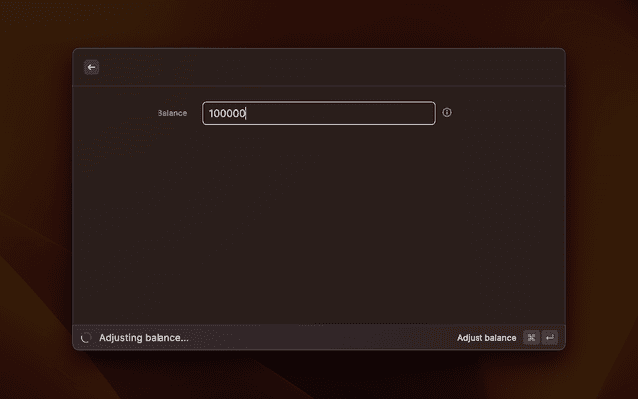Focus the Balance input field
This screenshot has width=638, height=399.
[319, 113]
